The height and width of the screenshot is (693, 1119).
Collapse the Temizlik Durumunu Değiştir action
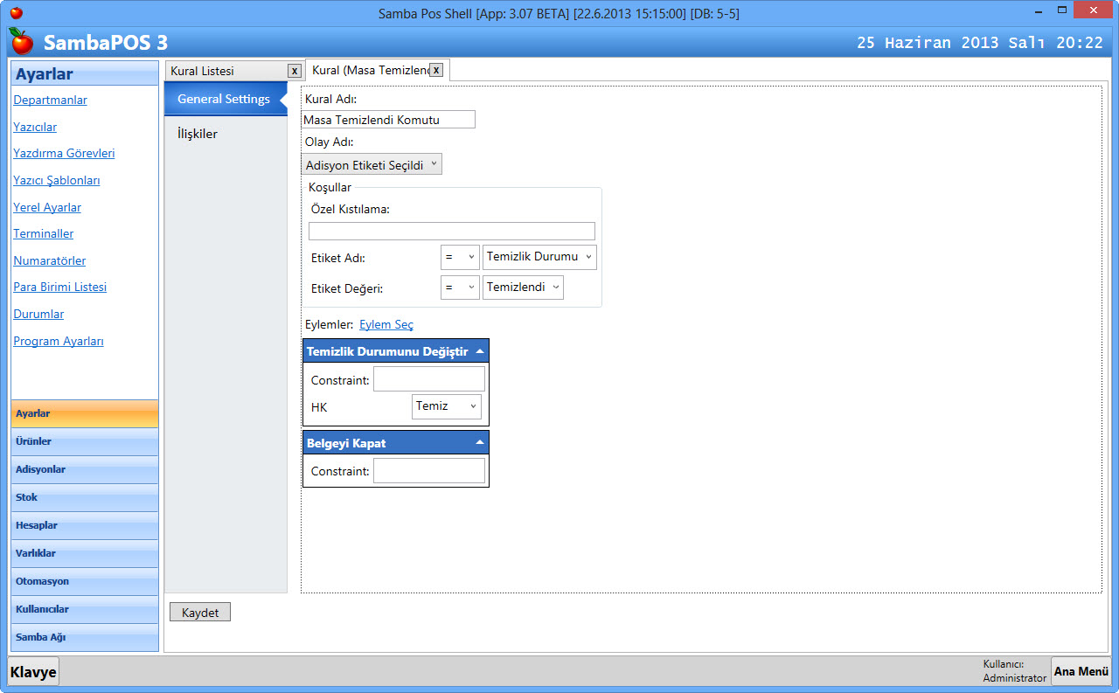click(x=479, y=351)
